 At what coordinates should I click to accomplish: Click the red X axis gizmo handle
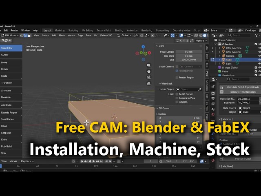149,53
